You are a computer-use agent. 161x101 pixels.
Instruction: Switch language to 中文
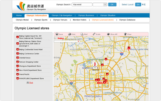144,4
